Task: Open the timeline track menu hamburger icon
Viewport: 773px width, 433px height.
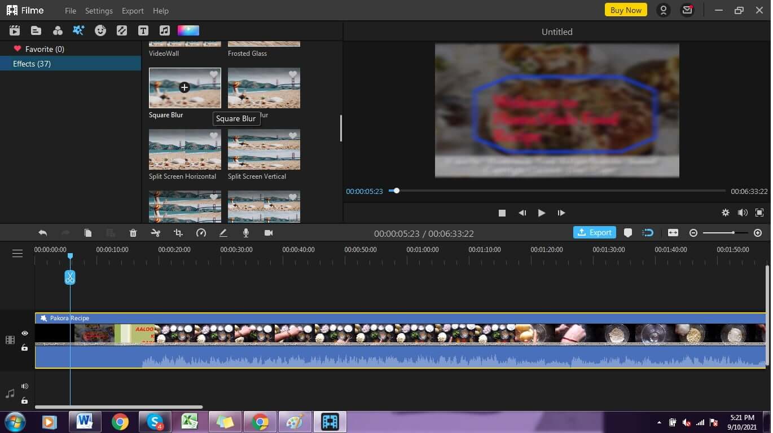Action: (17, 253)
